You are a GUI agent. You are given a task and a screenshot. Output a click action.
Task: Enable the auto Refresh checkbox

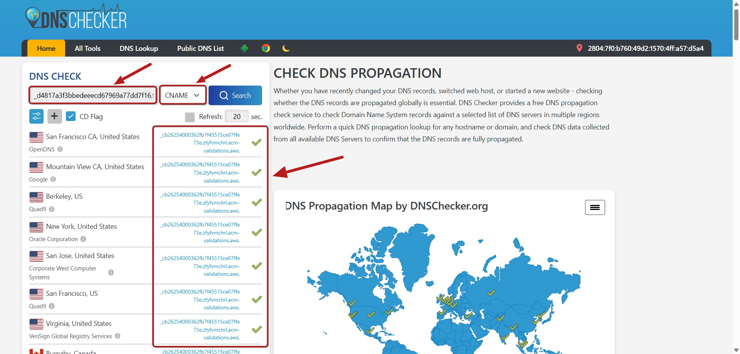click(x=190, y=117)
